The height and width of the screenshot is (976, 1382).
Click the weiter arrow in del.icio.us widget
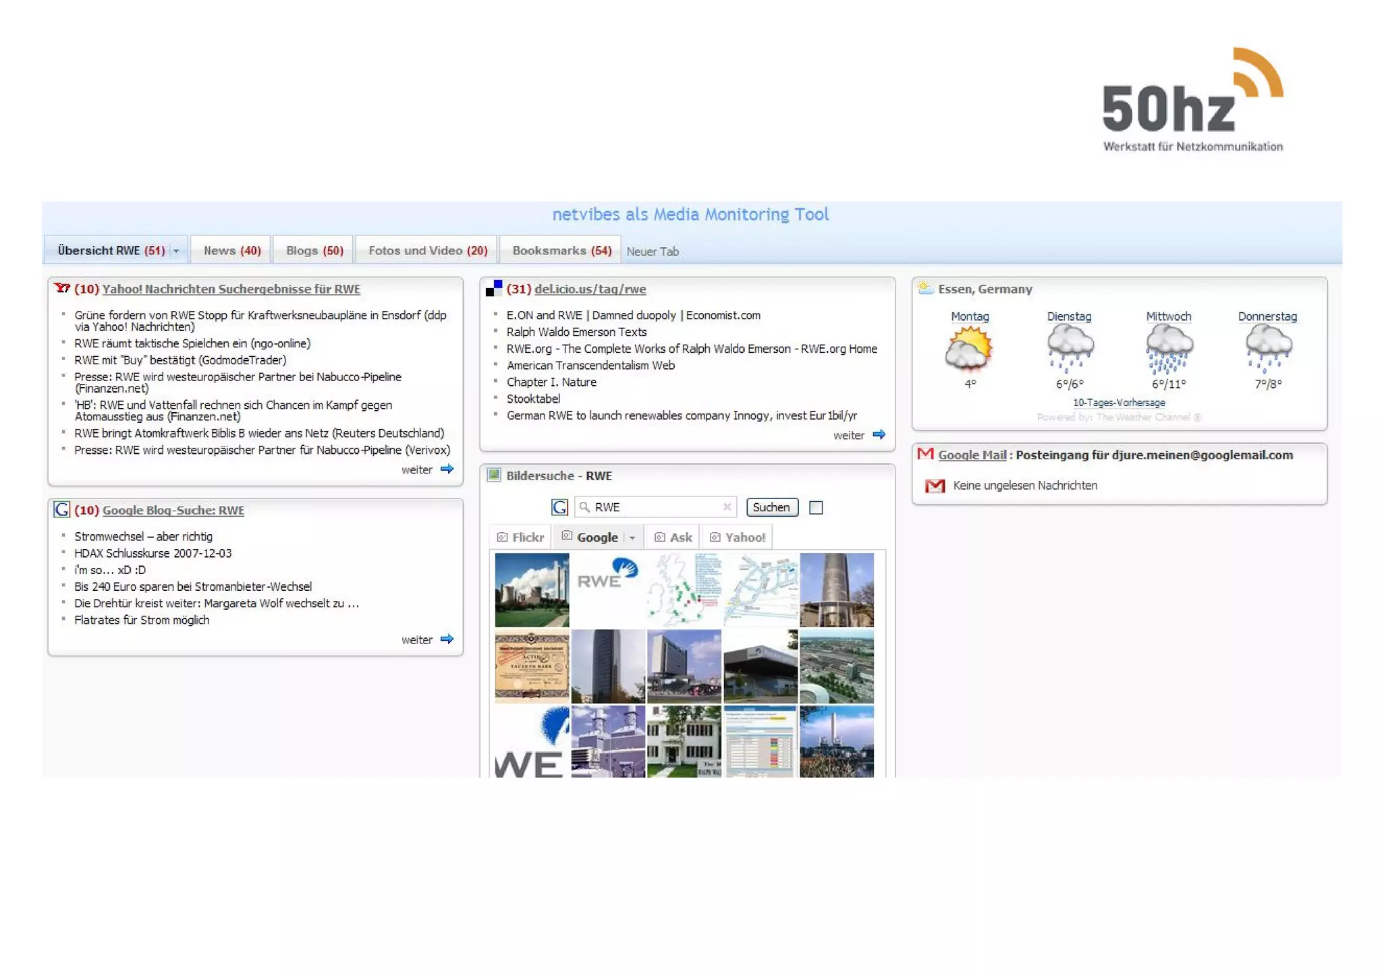879,434
